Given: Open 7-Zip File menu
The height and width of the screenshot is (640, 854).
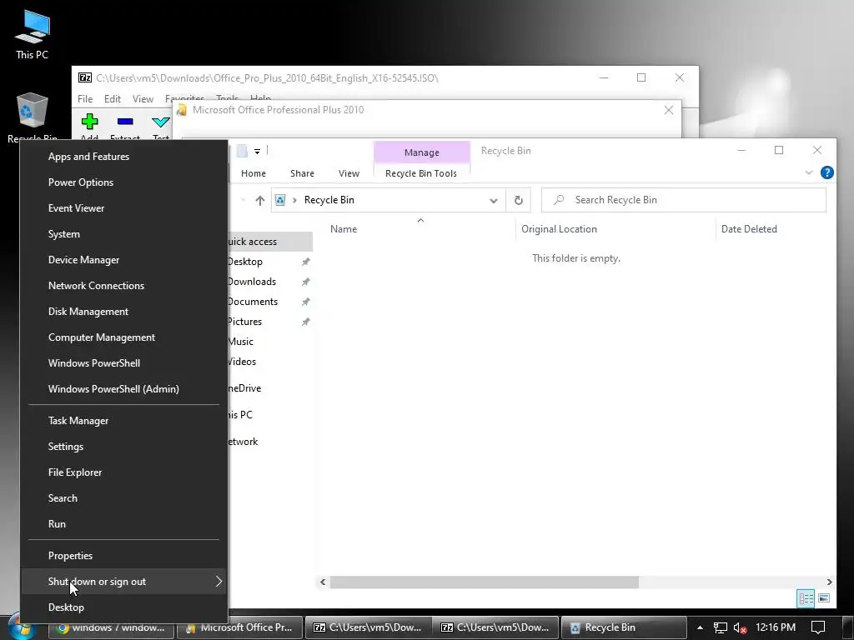Looking at the screenshot, I should point(85,99).
